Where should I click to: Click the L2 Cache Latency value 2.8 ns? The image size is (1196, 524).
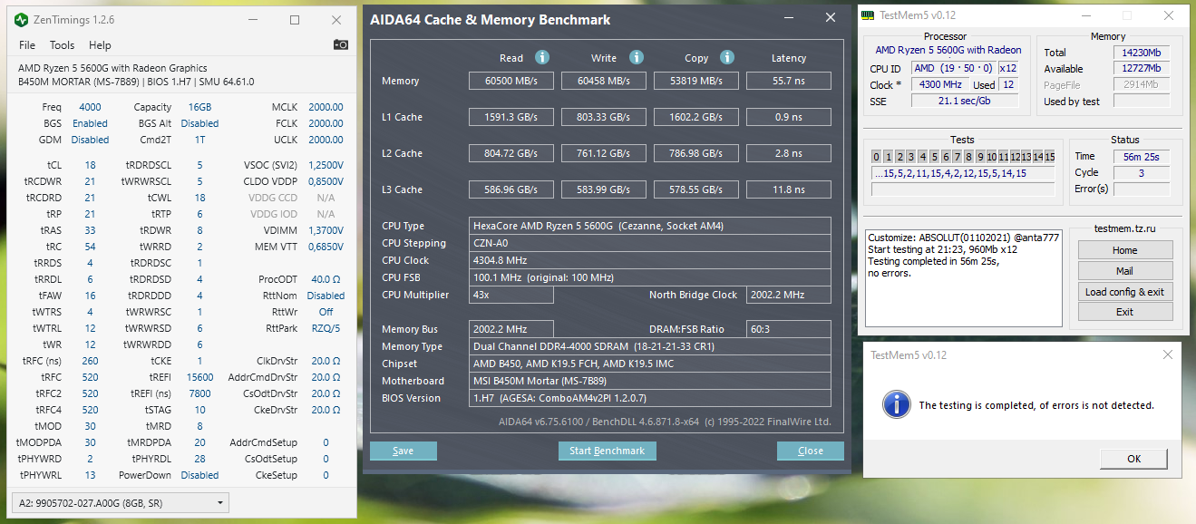[x=789, y=153]
